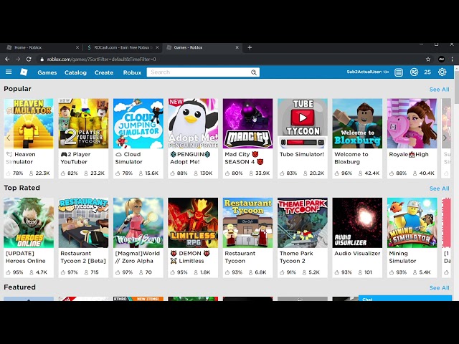Screen dimensions: 459x344
Task: Open Restaurant Tycoon cafe thumbnail
Action: pyautogui.click(x=247, y=223)
